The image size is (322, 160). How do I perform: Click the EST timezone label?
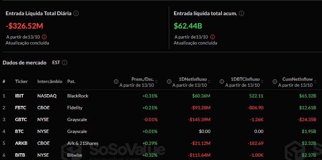(x=56, y=63)
